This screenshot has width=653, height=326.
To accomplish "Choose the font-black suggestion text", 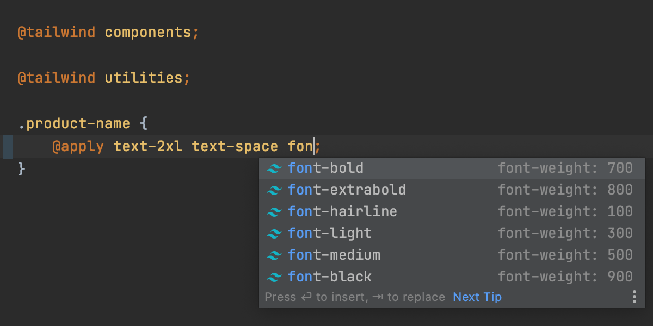I will [330, 277].
